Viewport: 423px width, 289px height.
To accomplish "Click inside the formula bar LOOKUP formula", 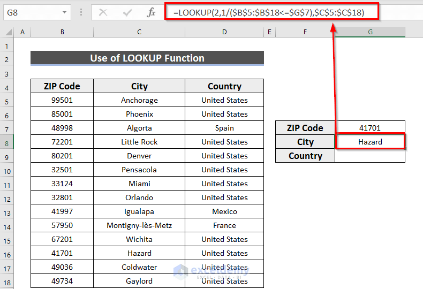I will point(269,12).
